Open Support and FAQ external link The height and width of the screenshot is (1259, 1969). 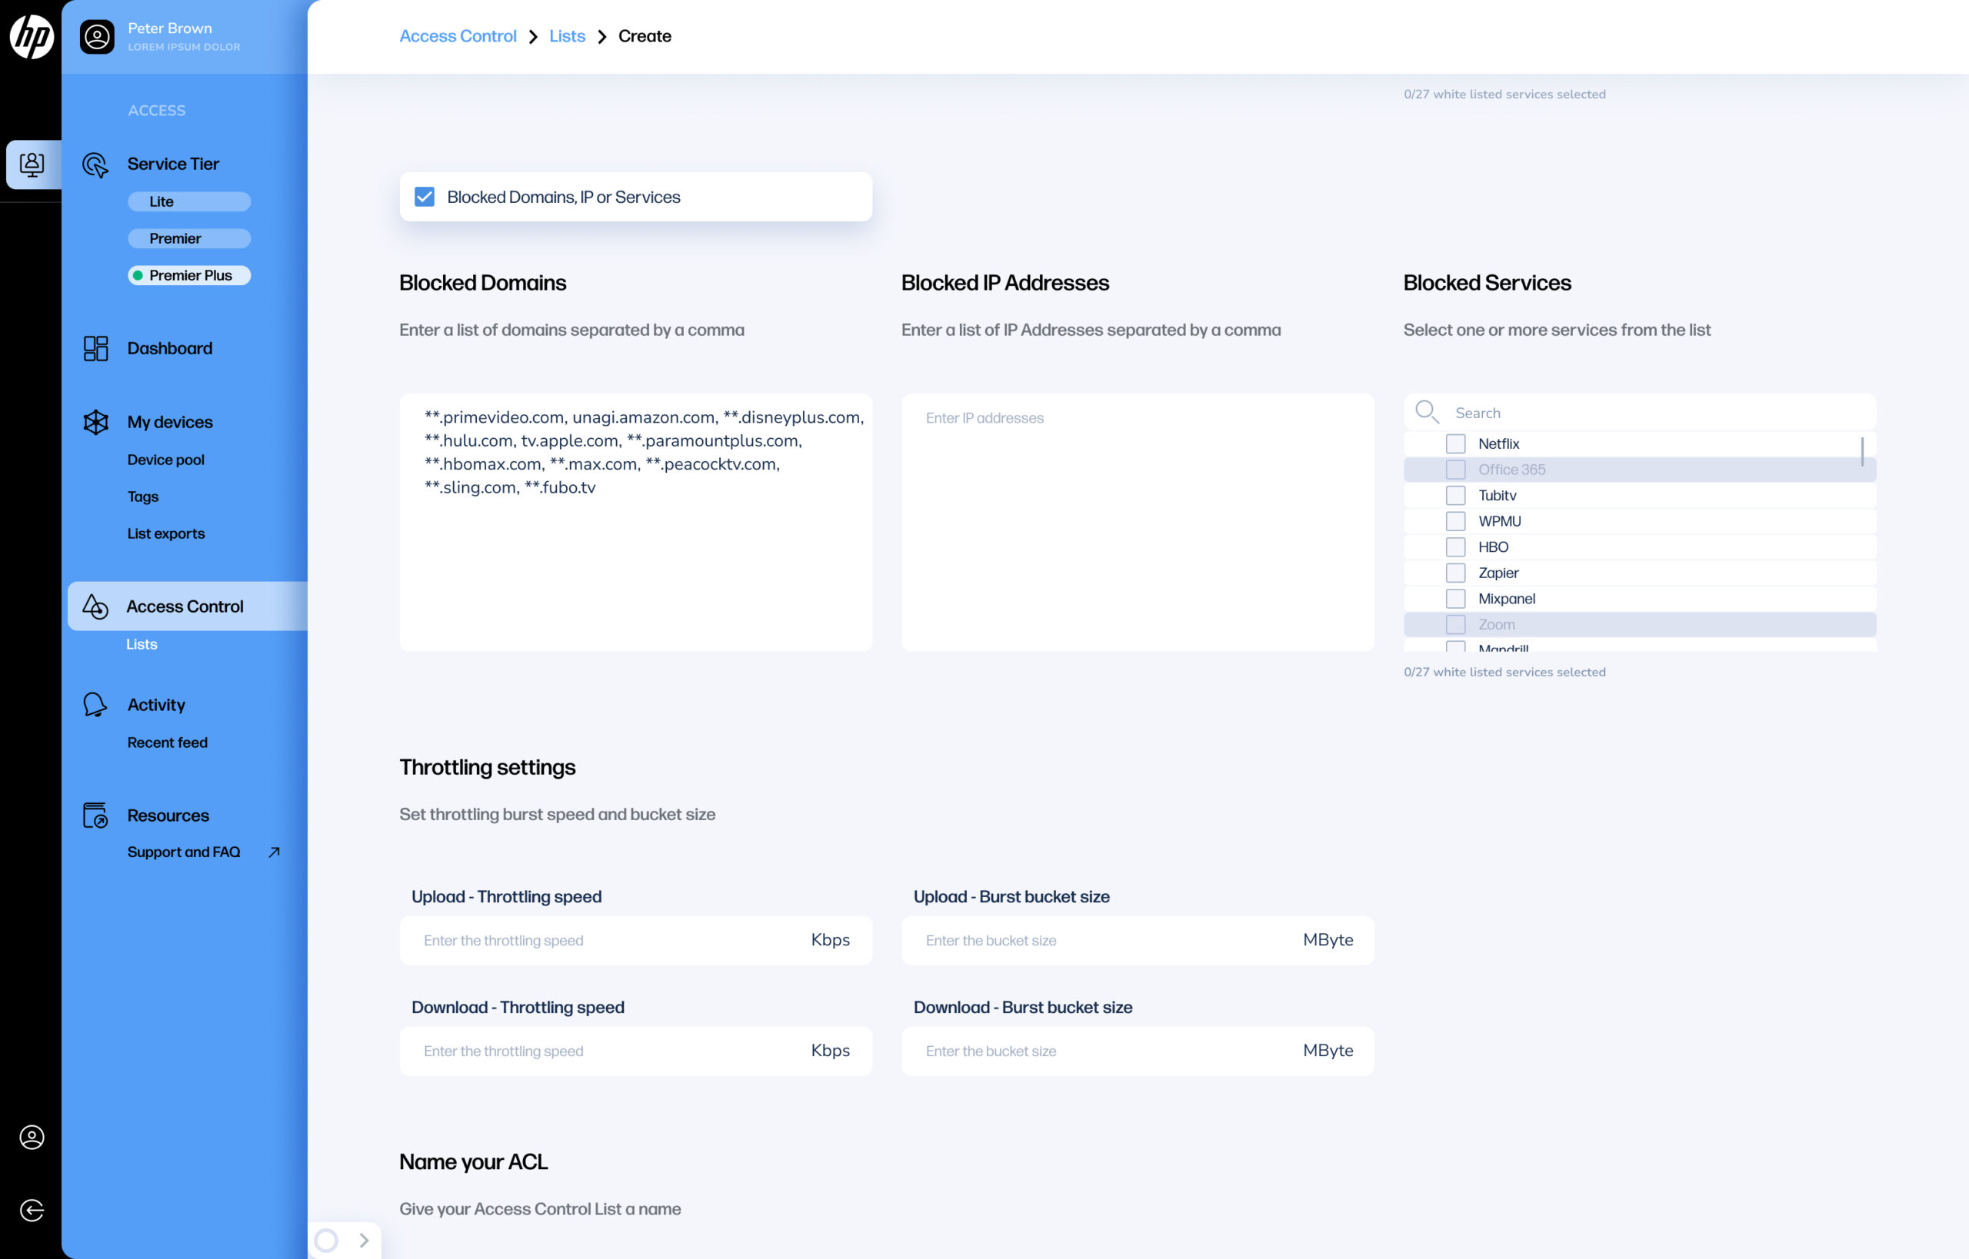point(183,852)
